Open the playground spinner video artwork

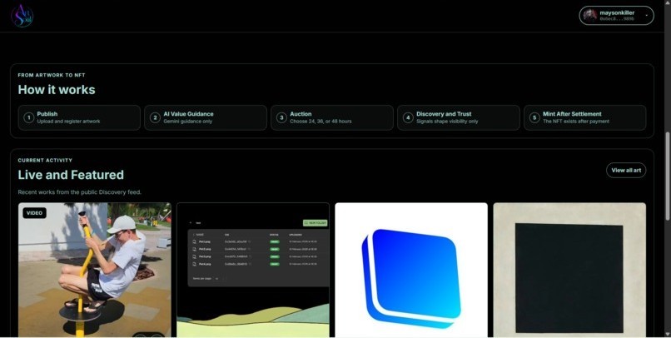[95, 270]
